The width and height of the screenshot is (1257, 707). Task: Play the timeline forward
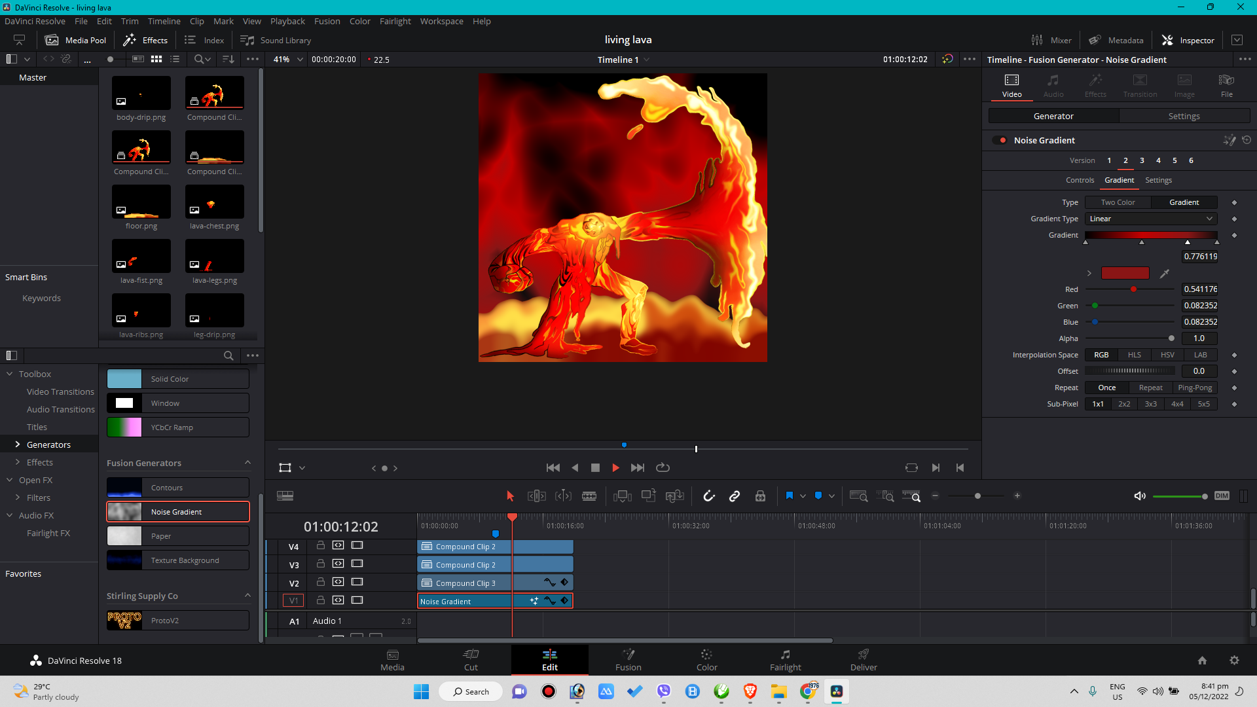[615, 467]
